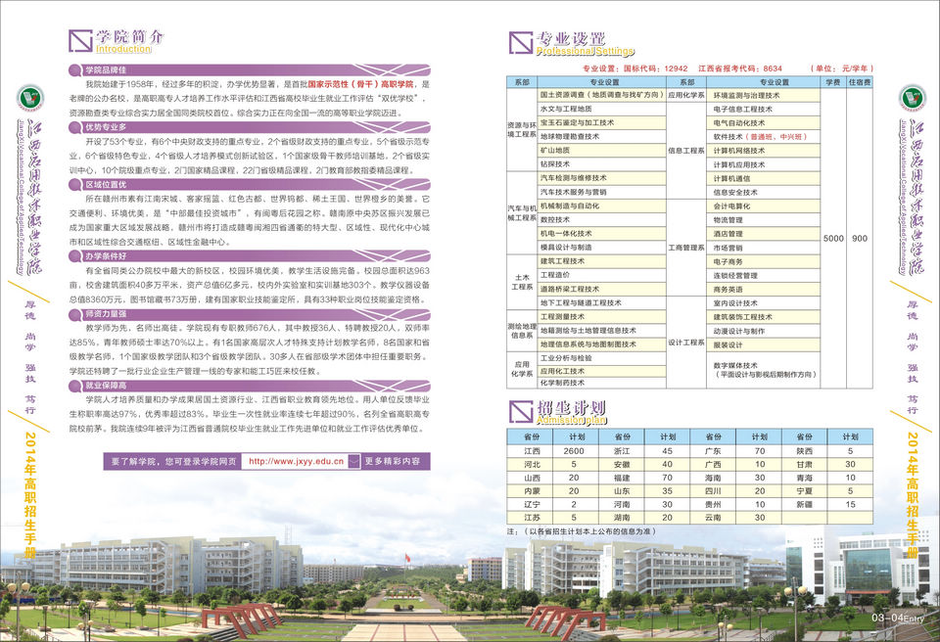The height and width of the screenshot is (642, 940).
Task: Select the 学院品牌佳 section heading
Action: (106, 70)
